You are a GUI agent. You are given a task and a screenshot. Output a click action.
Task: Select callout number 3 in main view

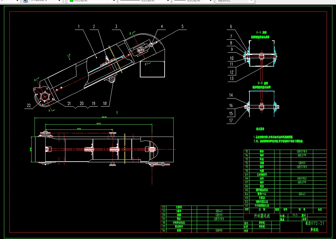pos(116,26)
